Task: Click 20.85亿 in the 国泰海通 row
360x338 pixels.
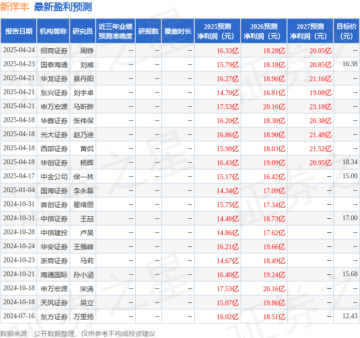Action: click(320, 65)
